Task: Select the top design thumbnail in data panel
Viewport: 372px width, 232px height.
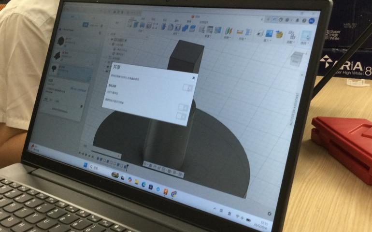Action: tap(61, 41)
